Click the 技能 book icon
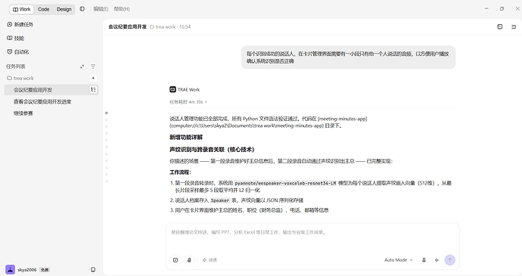 [x=10, y=38]
